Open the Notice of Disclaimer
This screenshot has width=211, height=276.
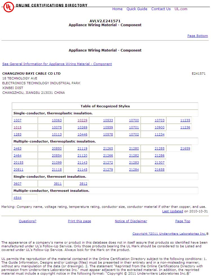pos(131,221)
